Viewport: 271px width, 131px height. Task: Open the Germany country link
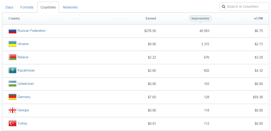point(24,97)
